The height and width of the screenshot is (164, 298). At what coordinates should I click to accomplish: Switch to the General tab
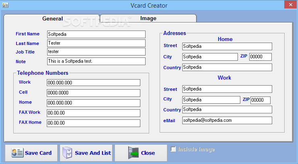point(52,18)
